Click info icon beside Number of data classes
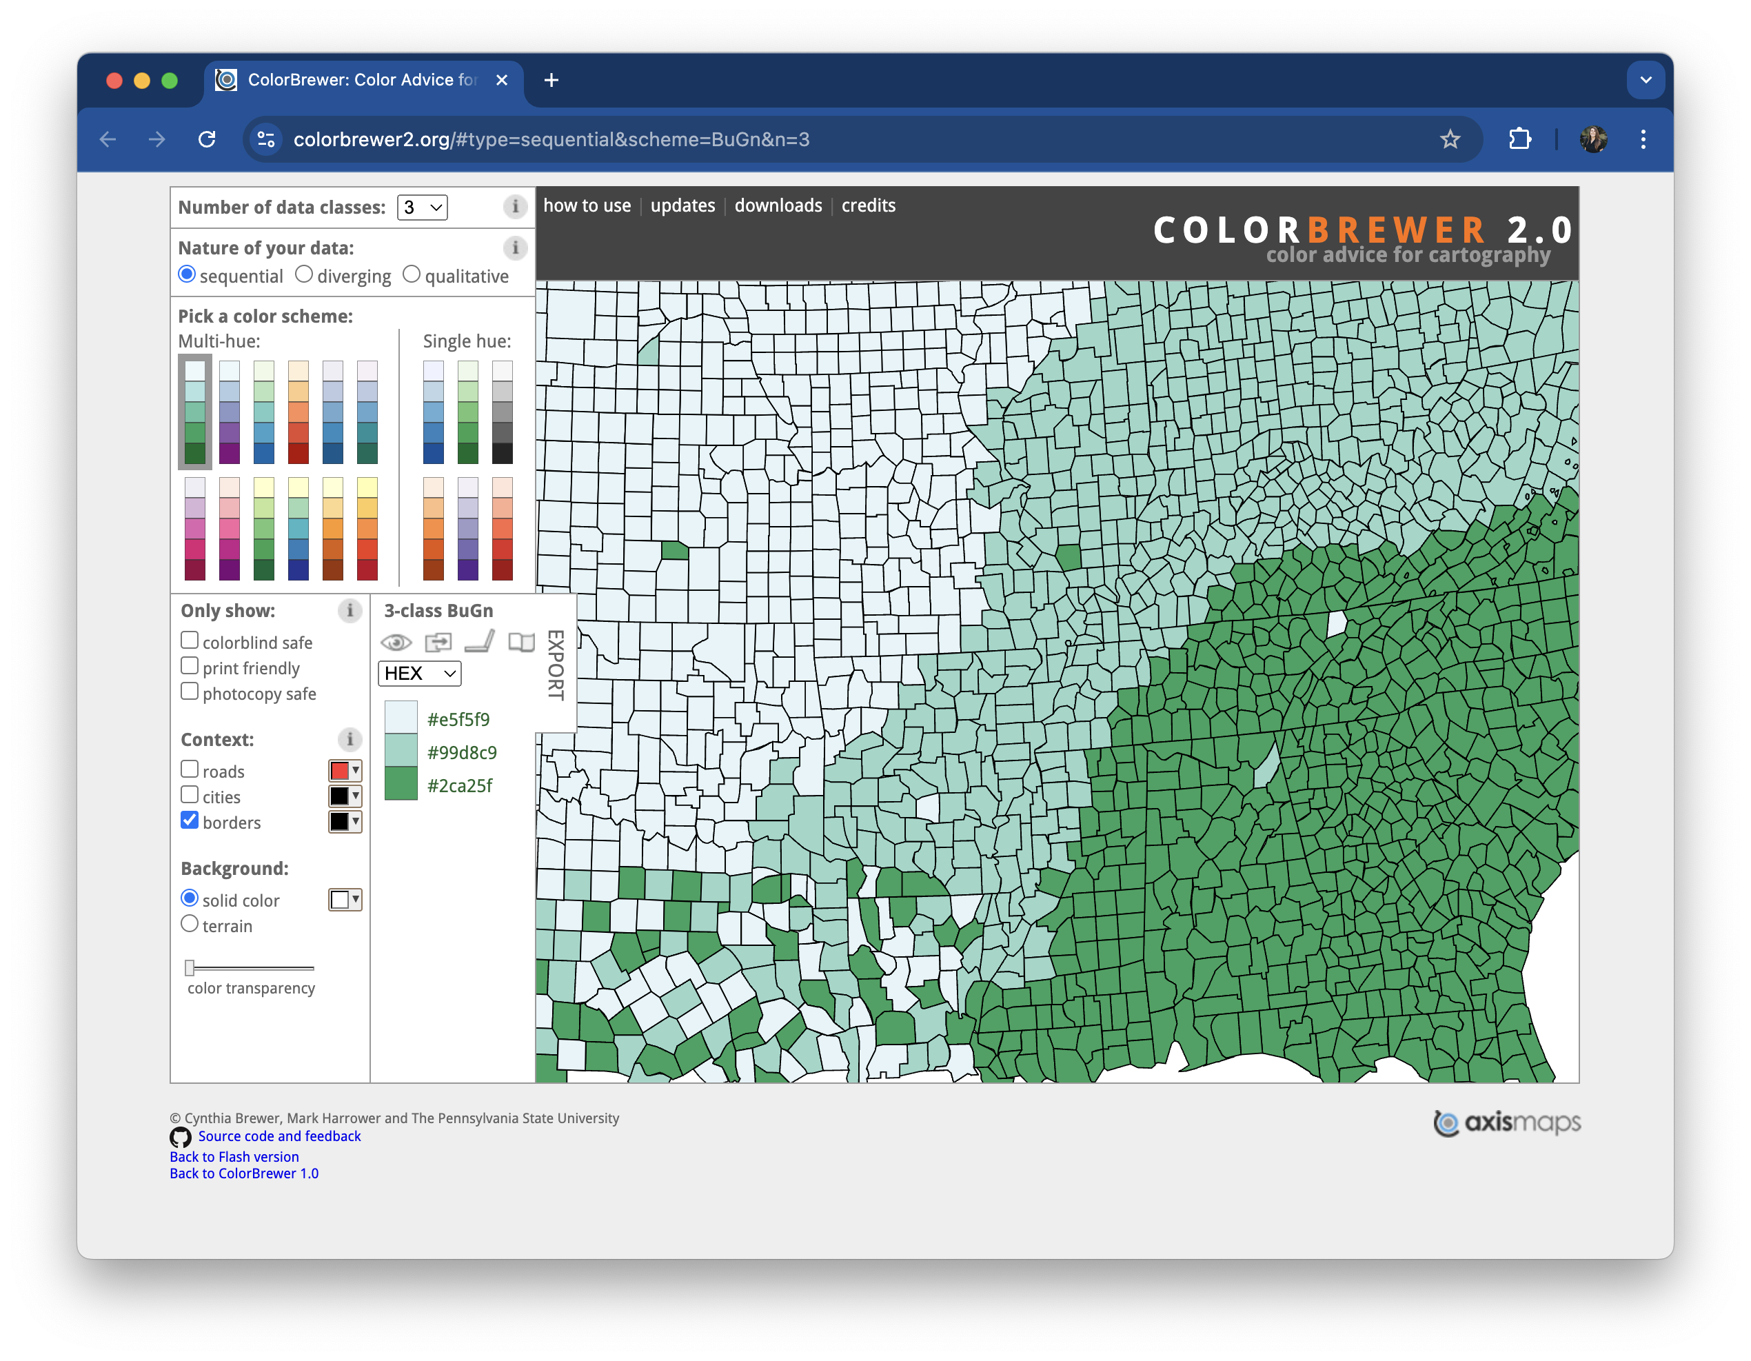The width and height of the screenshot is (1751, 1361). pyautogui.click(x=515, y=207)
